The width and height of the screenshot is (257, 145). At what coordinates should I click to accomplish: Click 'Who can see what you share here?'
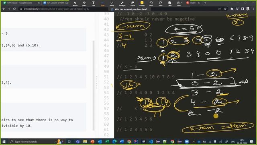[131, 9]
